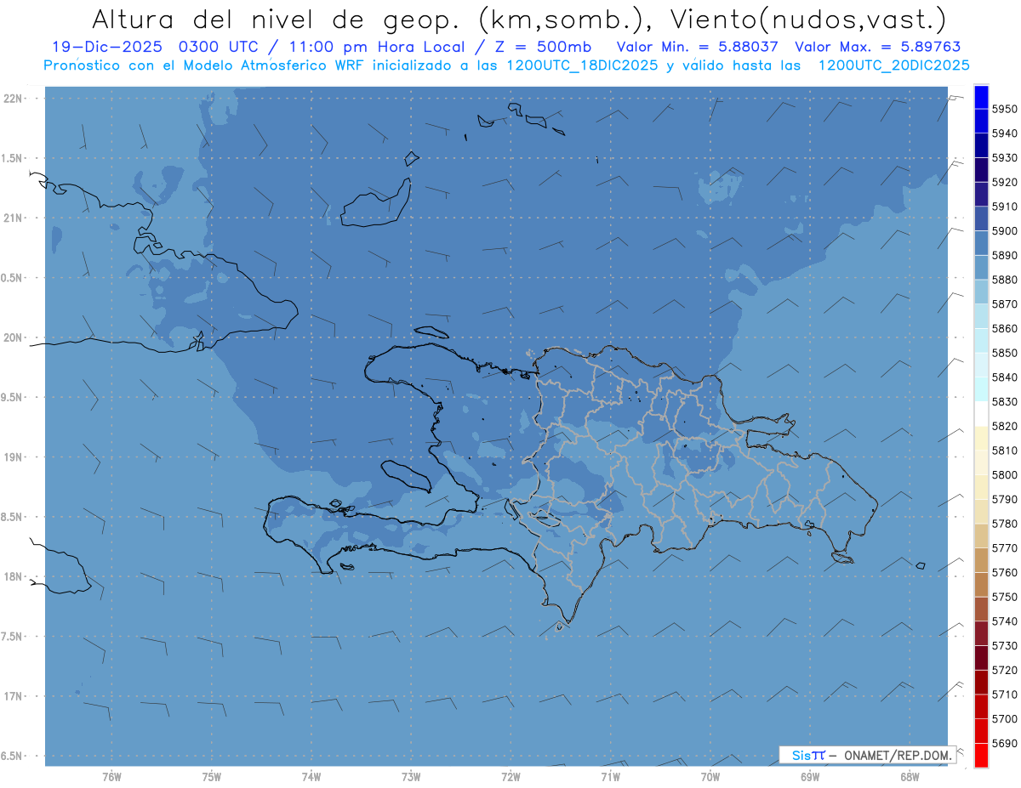The image size is (1021, 788).
Task: Click the 75W longitude axis label
Action: point(212,776)
